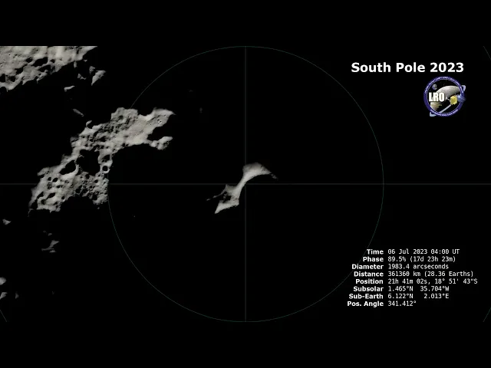Click the LRO mission logo badge
491x368 pixels.
coord(445,97)
